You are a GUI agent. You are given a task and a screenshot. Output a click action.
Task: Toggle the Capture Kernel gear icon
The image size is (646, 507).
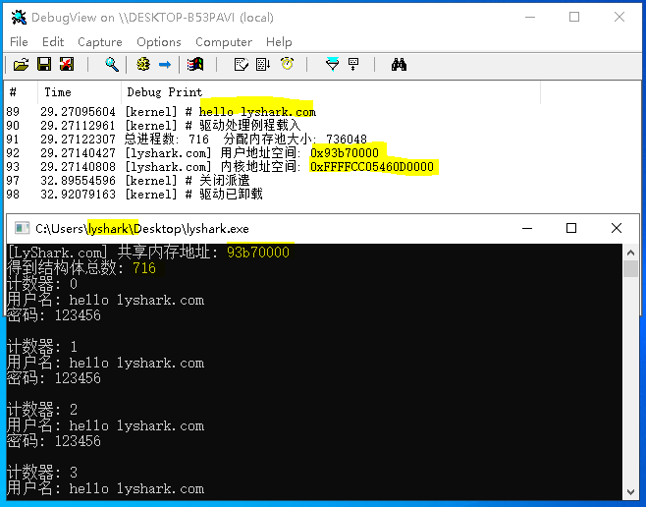click(143, 64)
